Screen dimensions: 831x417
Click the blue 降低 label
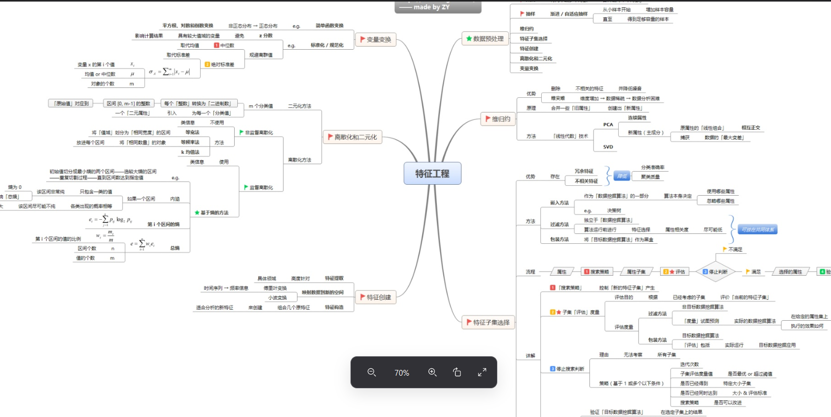(622, 176)
